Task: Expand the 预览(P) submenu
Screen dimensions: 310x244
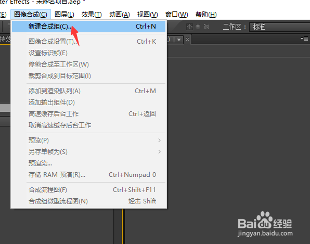Action: 88,140
